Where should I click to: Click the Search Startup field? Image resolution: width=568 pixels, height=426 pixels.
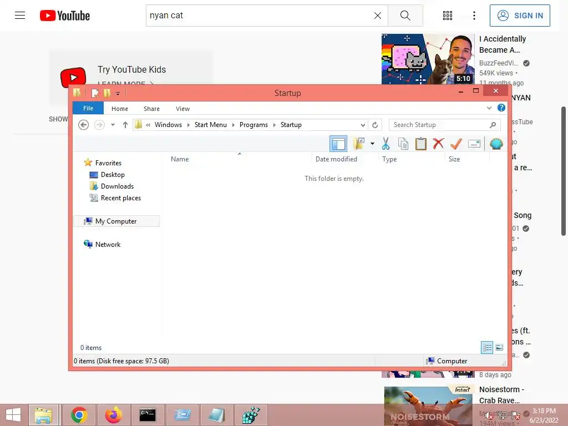[x=444, y=125]
